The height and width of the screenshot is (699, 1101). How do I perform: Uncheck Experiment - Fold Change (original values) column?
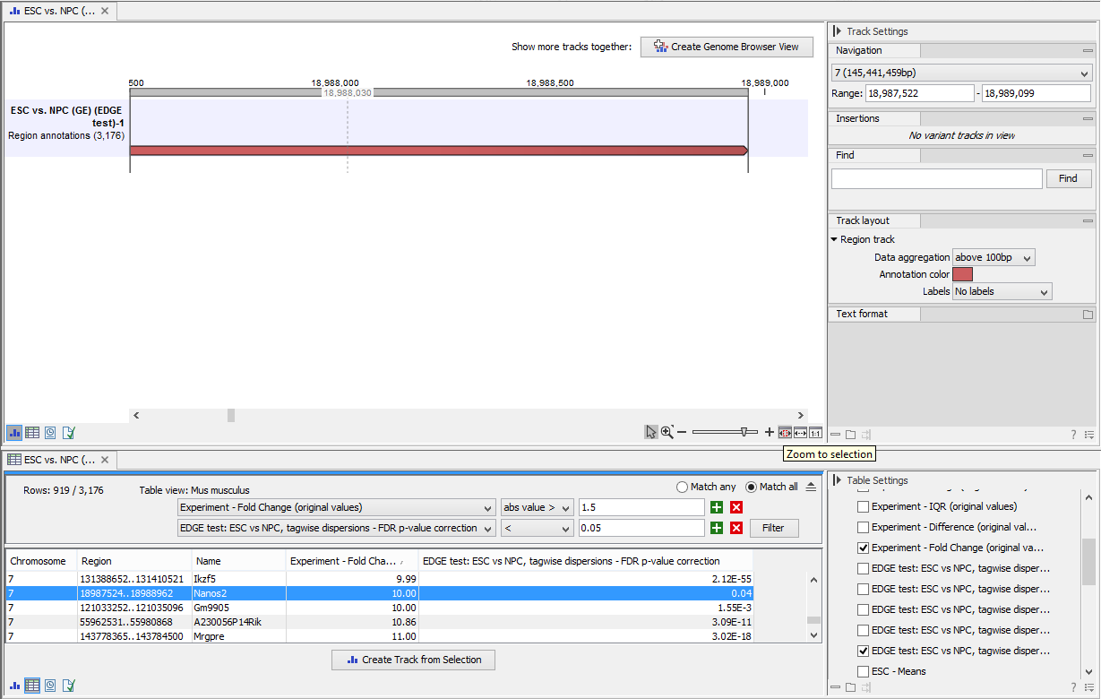864,548
